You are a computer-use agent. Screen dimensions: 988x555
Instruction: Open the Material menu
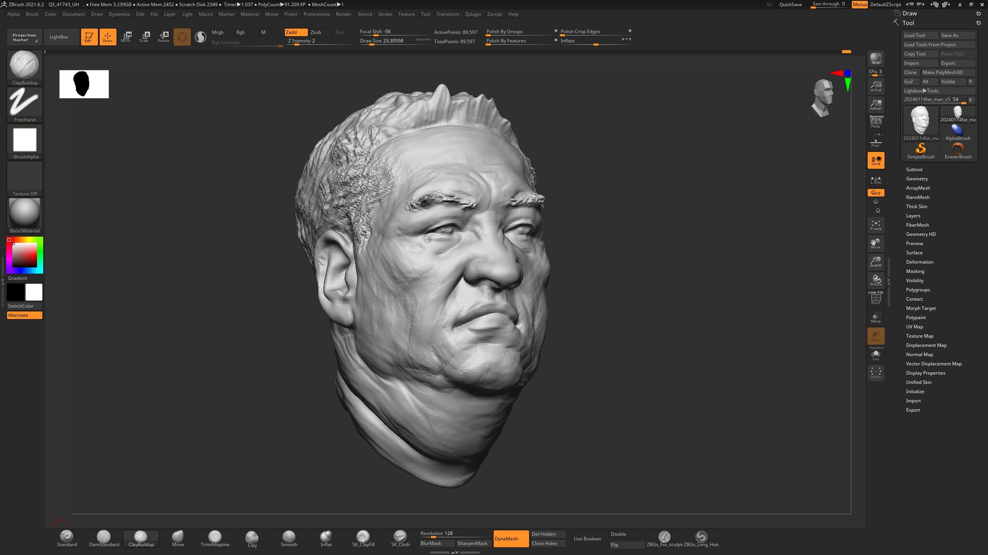click(250, 14)
